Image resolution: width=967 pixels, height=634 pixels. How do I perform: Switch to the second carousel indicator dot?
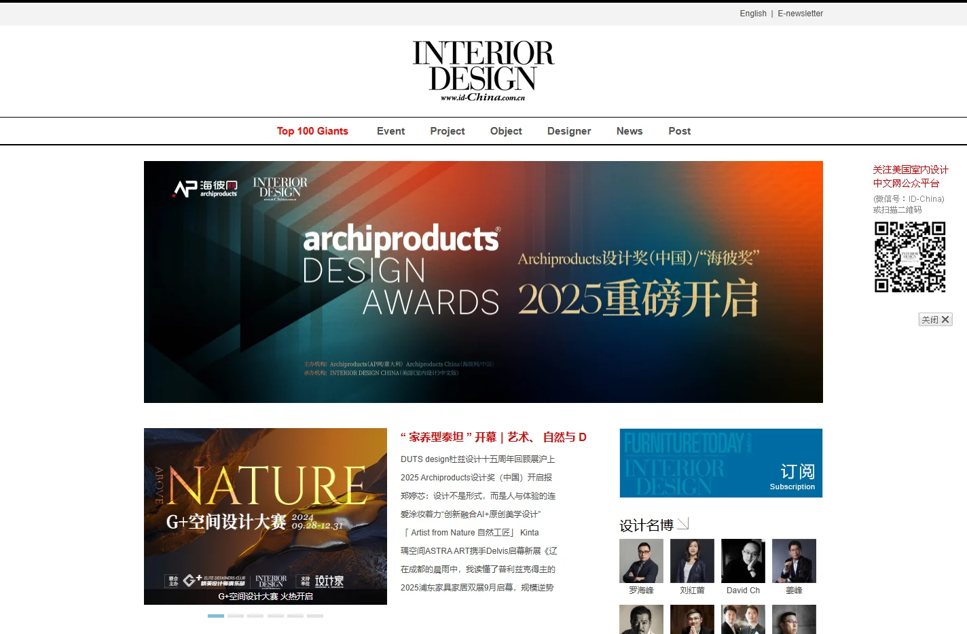point(236,616)
